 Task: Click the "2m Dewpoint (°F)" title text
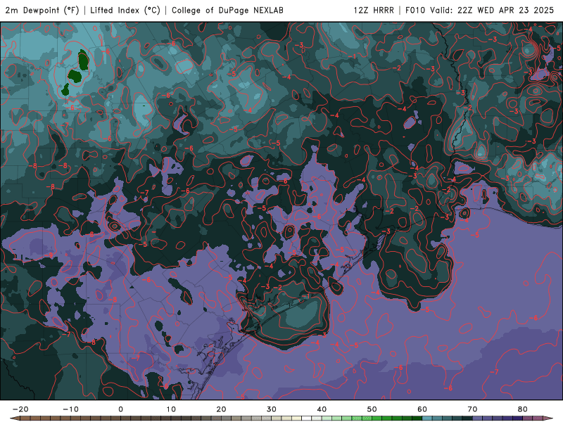pos(42,10)
